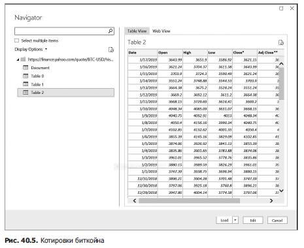The image size is (304, 248).
Task: Click the horizontal scrollbar thumb under the table
Action: [x=190, y=200]
